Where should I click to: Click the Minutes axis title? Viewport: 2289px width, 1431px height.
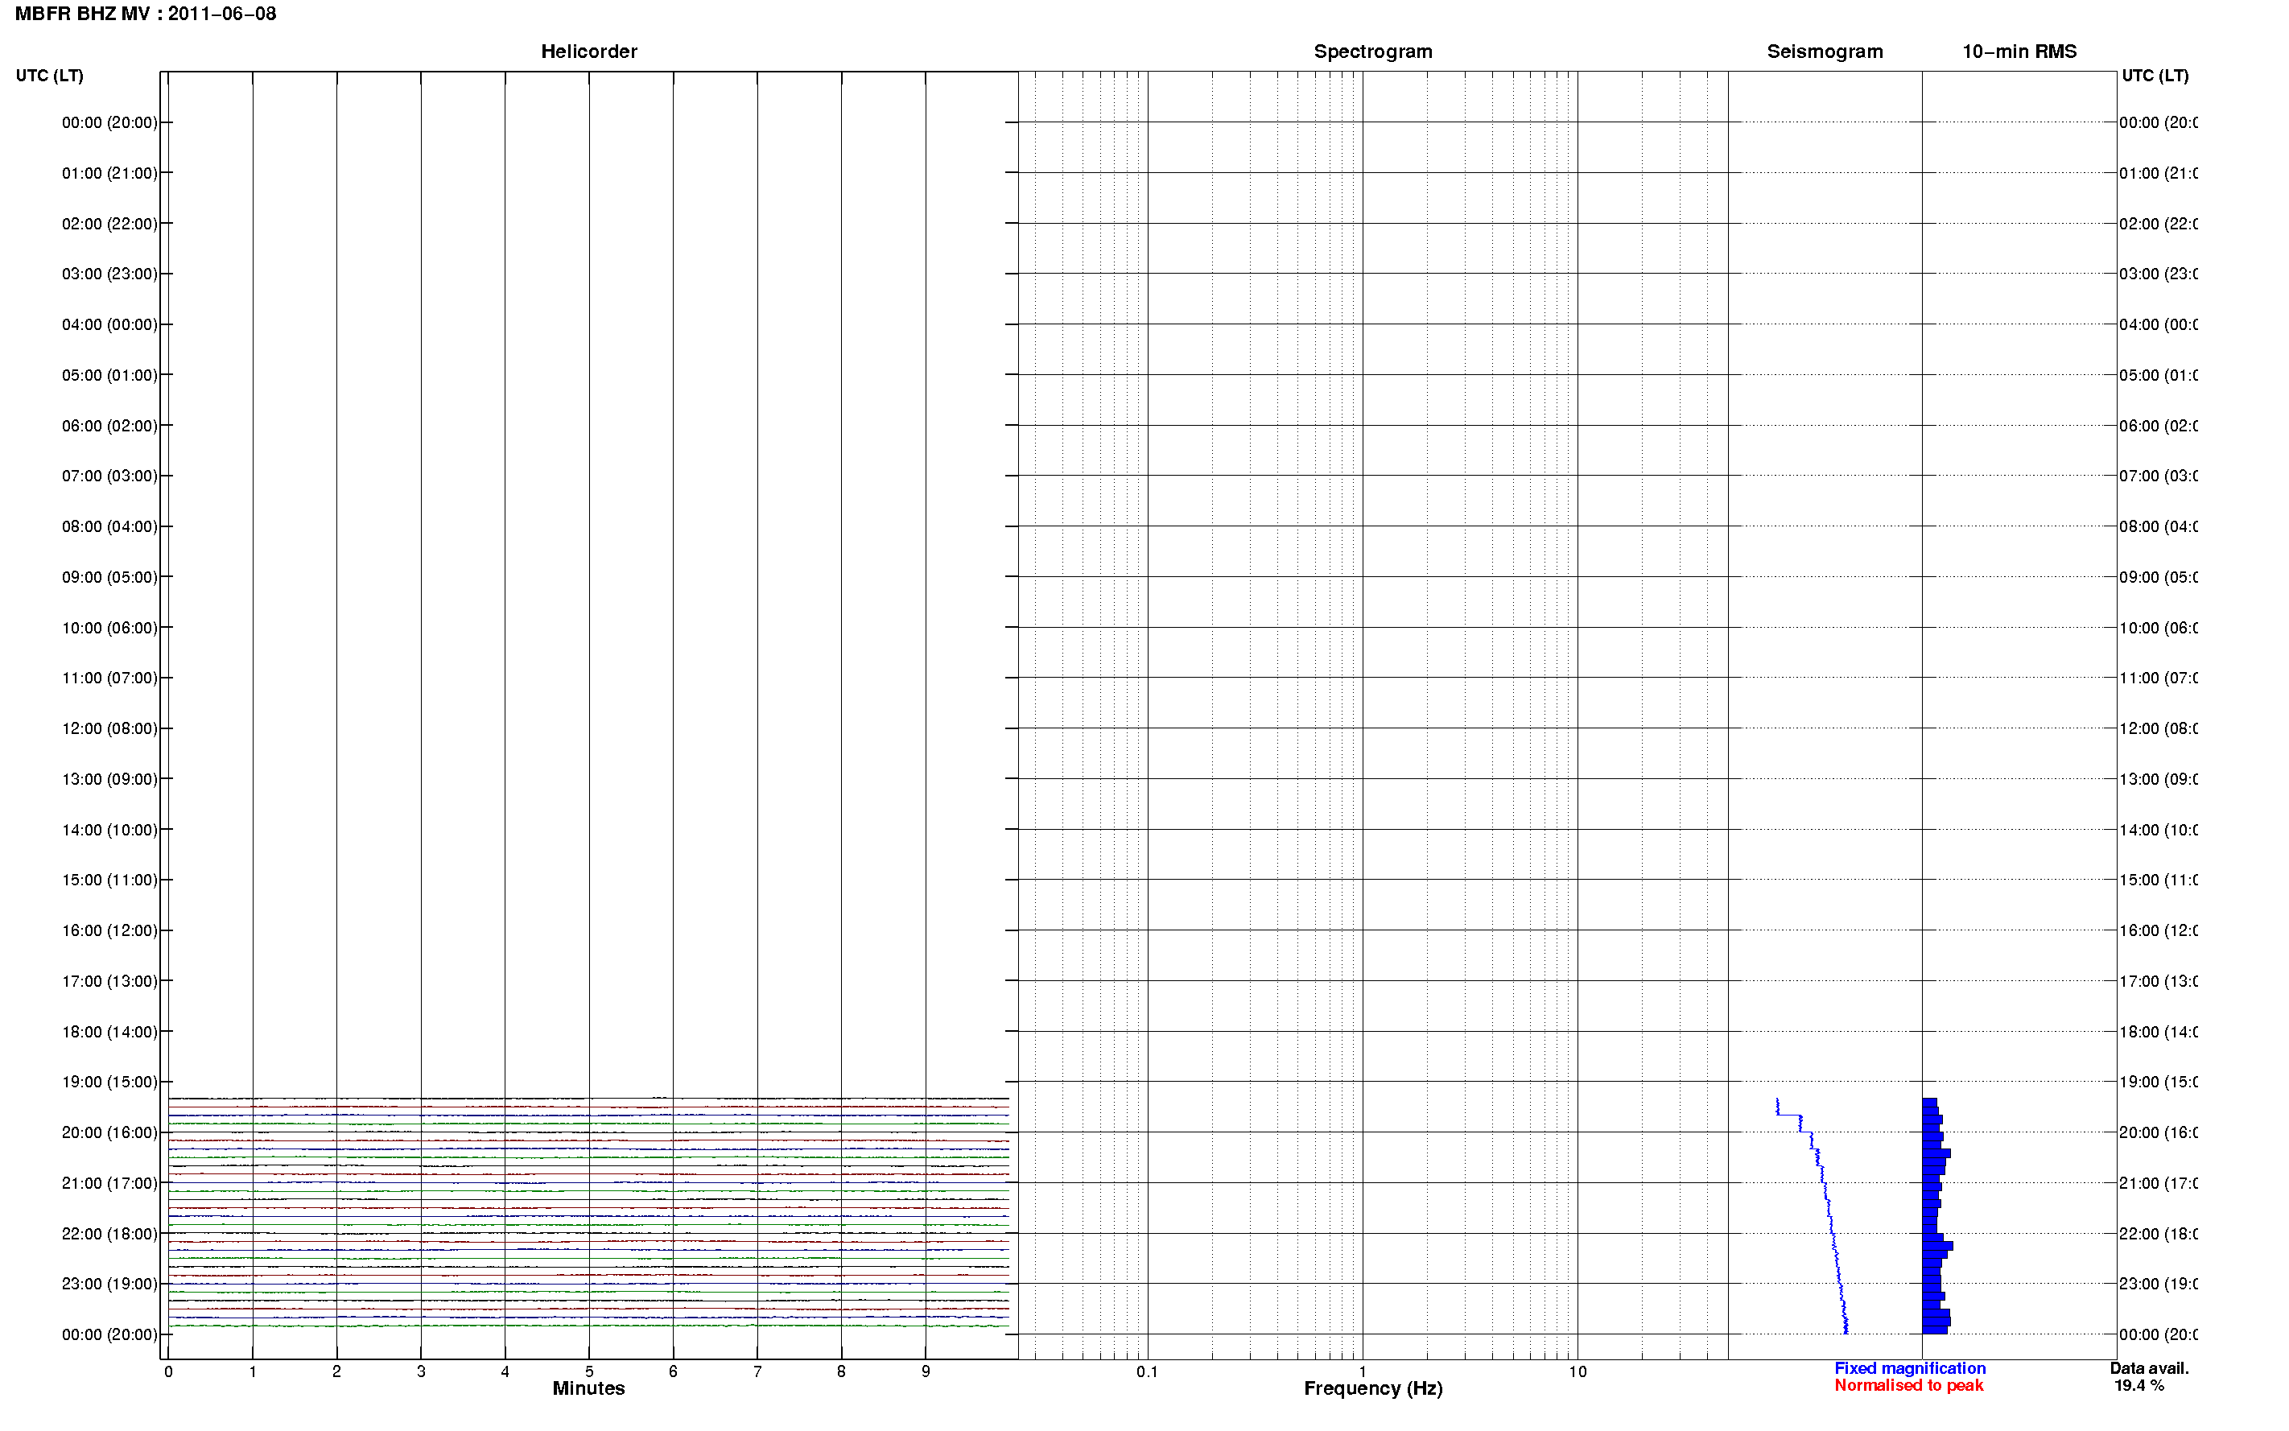point(588,1388)
